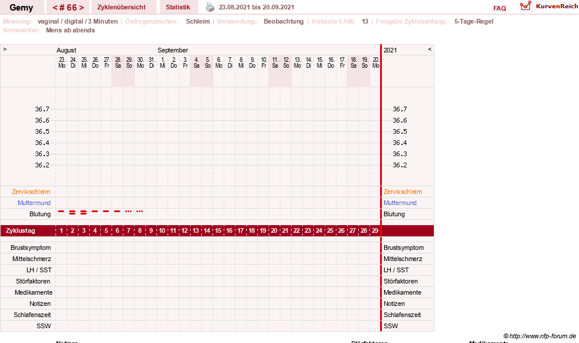The width and height of the screenshot is (579, 343).
Task: Click cycle day 13 in Zyklustag row
Action: [x=196, y=231]
